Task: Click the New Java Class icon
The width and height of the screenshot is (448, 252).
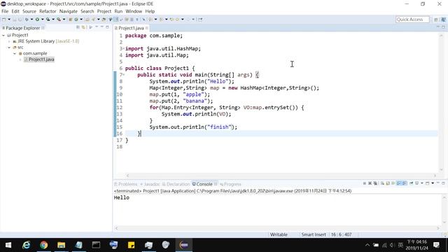Action: pyautogui.click(x=76, y=20)
